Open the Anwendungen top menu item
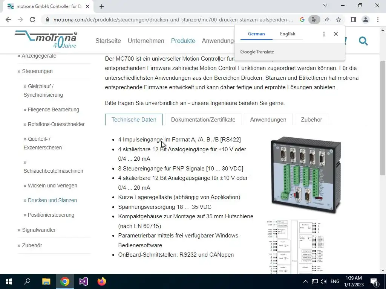This screenshot has width=386, height=289. [x=218, y=41]
